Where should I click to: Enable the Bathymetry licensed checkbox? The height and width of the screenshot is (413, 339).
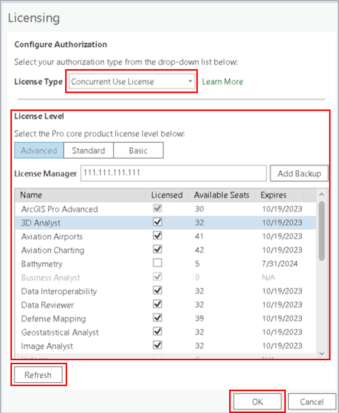tap(158, 263)
